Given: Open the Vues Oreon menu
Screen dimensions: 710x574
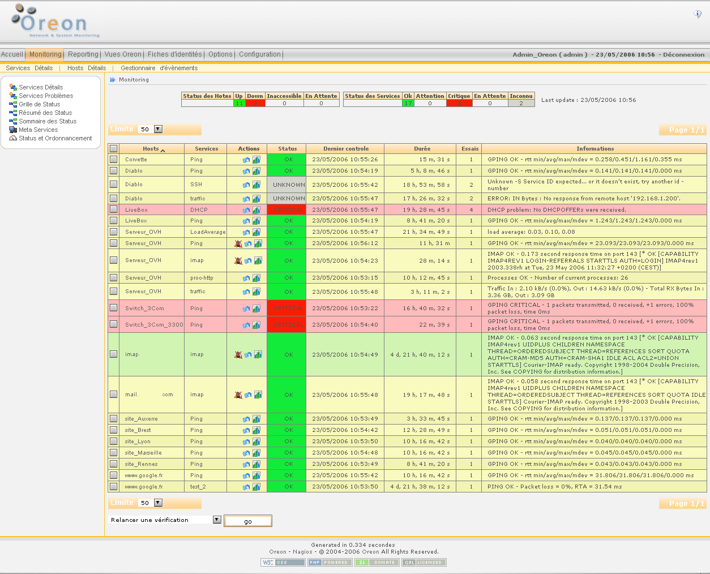Looking at the screenshot, I should point(123,54).
